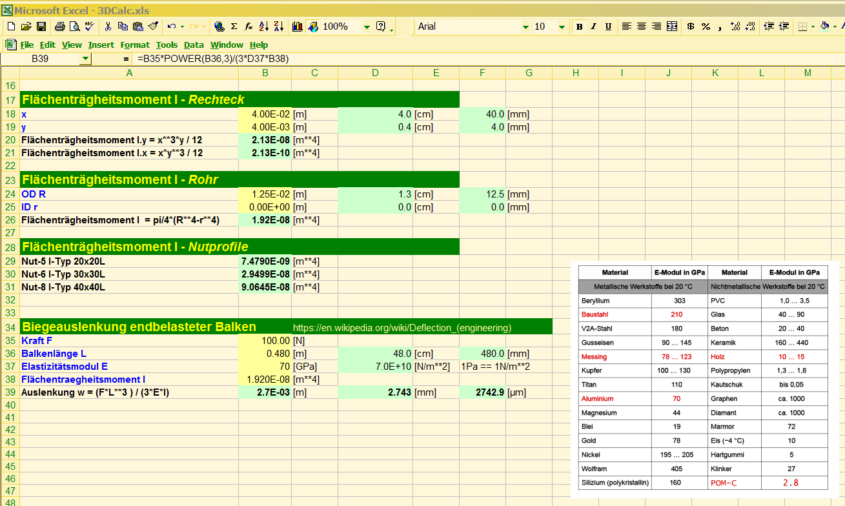Open the zoom percentage dropdown

(x=367, y=26)
